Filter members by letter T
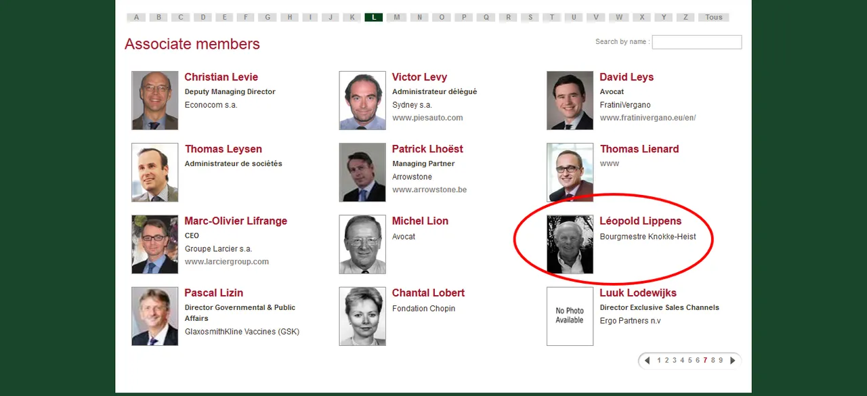This screenshot has height=396, width=867. [x=551, y=18]
